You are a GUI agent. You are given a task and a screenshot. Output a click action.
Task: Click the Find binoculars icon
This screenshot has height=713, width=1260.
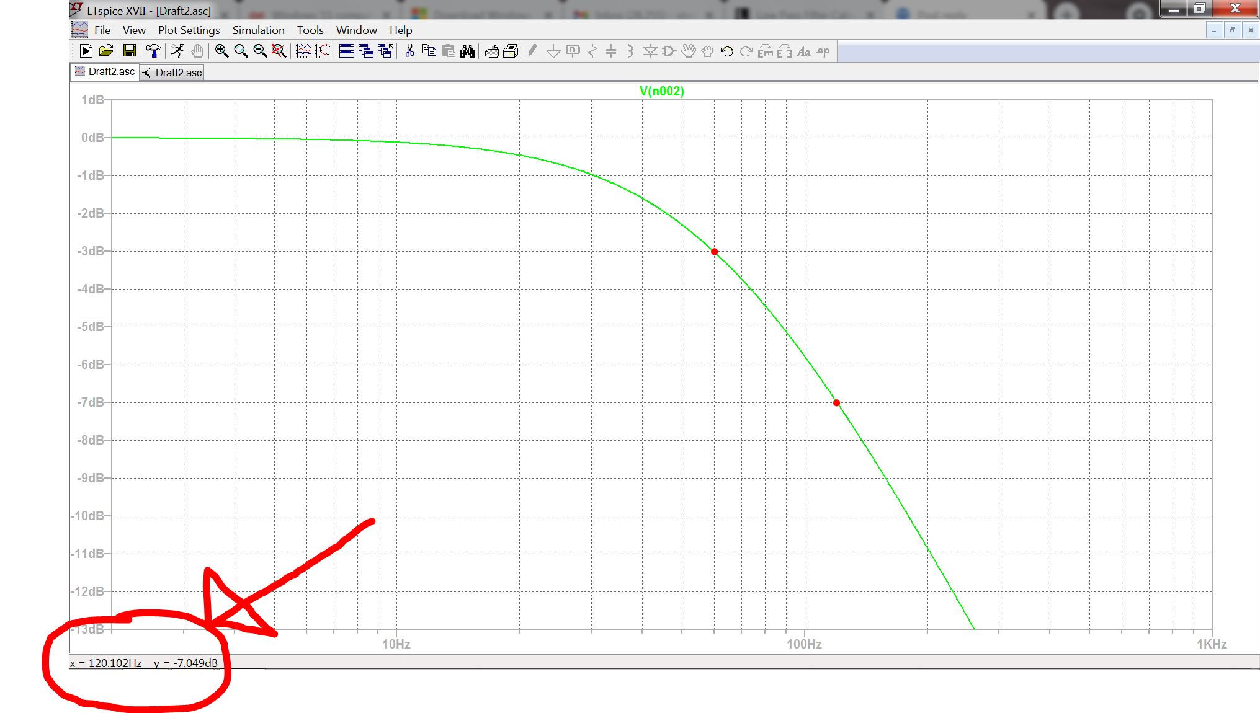(x=467, y=51)
